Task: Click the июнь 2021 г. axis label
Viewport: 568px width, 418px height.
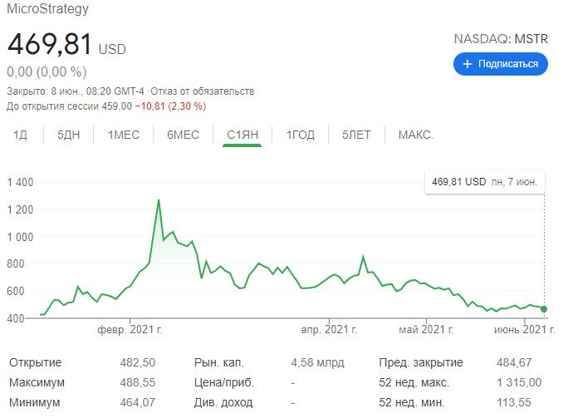Action: pyautogui.click(x=525, y=330)
